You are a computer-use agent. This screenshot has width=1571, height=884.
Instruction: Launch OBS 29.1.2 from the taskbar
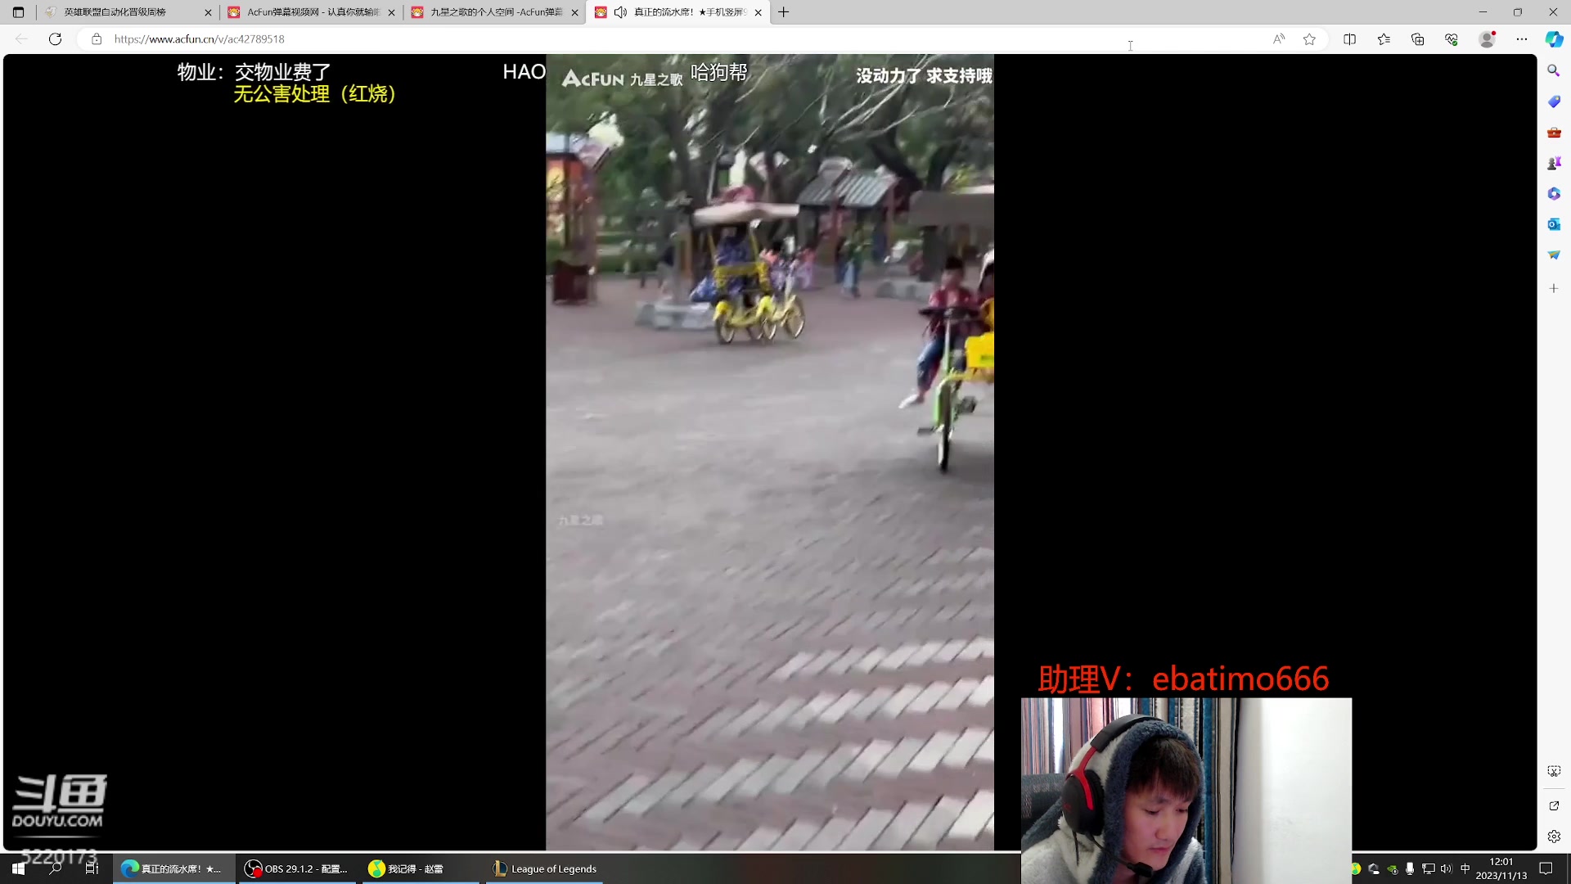point(297,868)
